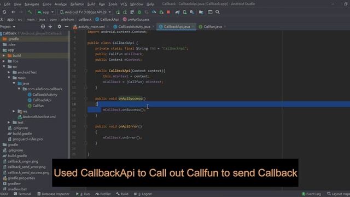The width and height of the screenshot is (350, 197).
Task: Switch to the Callfun.java tab
Action: tap(213, 27)
